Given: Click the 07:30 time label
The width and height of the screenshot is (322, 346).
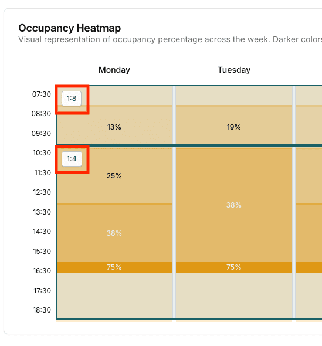Looking at the screenshot, I should point(42,94).
